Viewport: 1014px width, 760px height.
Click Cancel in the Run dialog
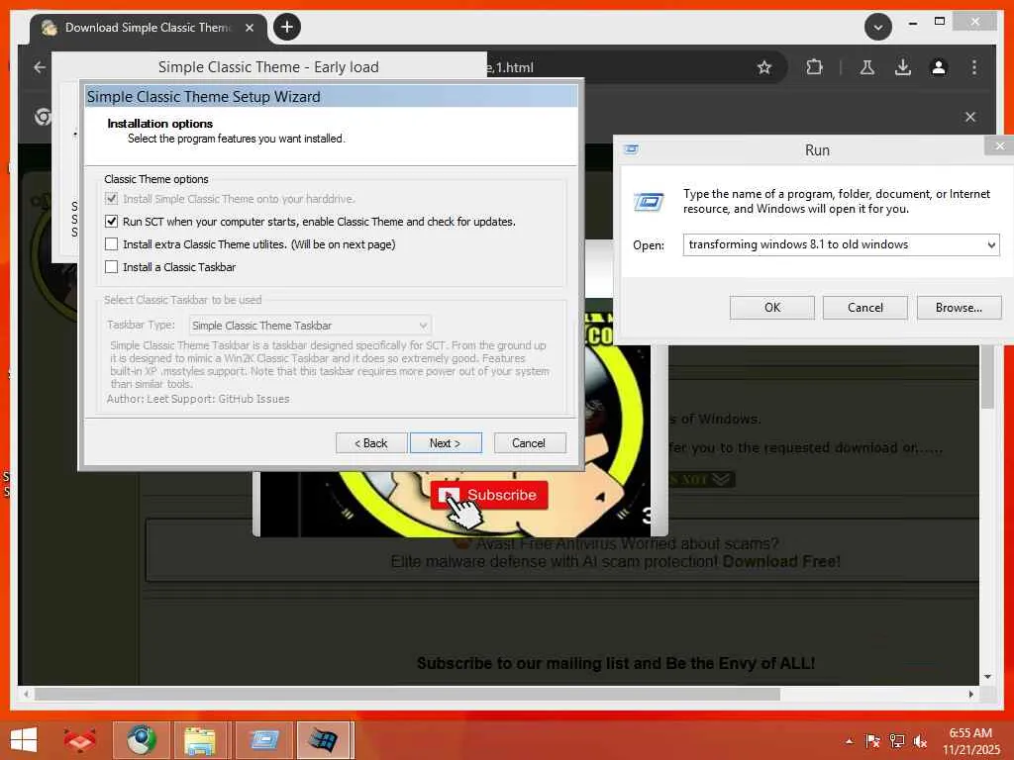pos(865,308)
